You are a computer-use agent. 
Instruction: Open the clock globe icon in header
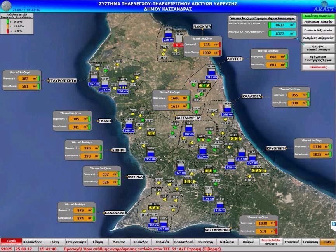click(6, 6)
